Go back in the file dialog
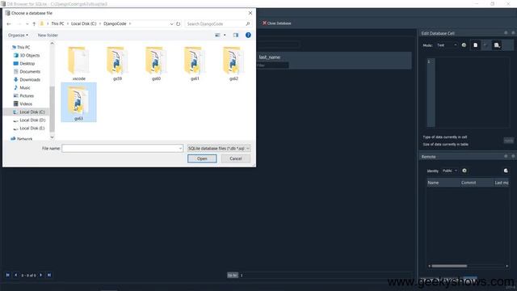The image size is (517, 291). [x=9, y=23]
